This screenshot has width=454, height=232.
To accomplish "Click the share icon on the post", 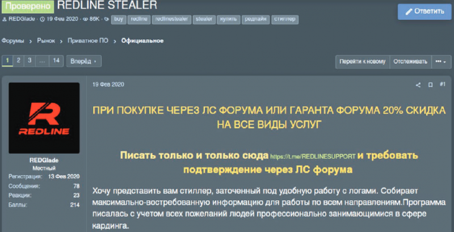I will [418, 85].
